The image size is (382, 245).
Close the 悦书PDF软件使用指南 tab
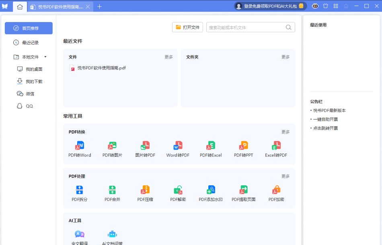point(88,7)
